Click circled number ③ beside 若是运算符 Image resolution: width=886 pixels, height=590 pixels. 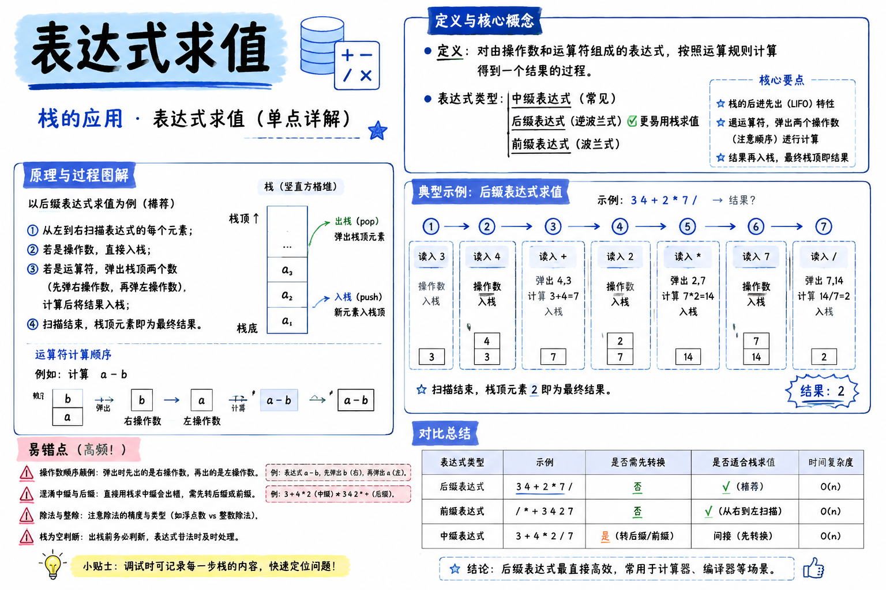tap(33, 269)
